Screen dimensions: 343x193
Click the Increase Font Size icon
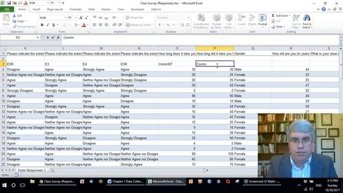coord(81,18)
